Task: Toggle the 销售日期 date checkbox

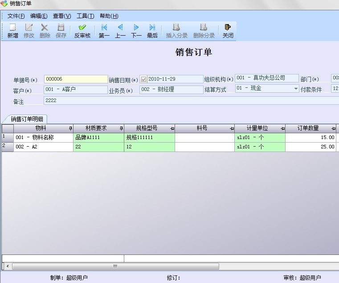Action: tap(143, 79)
